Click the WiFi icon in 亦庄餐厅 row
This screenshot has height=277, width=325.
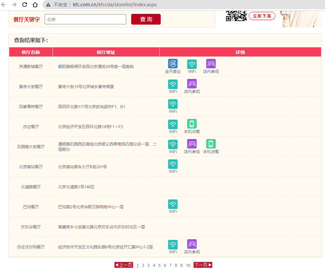pyautogui.click(x=173, y=124)
